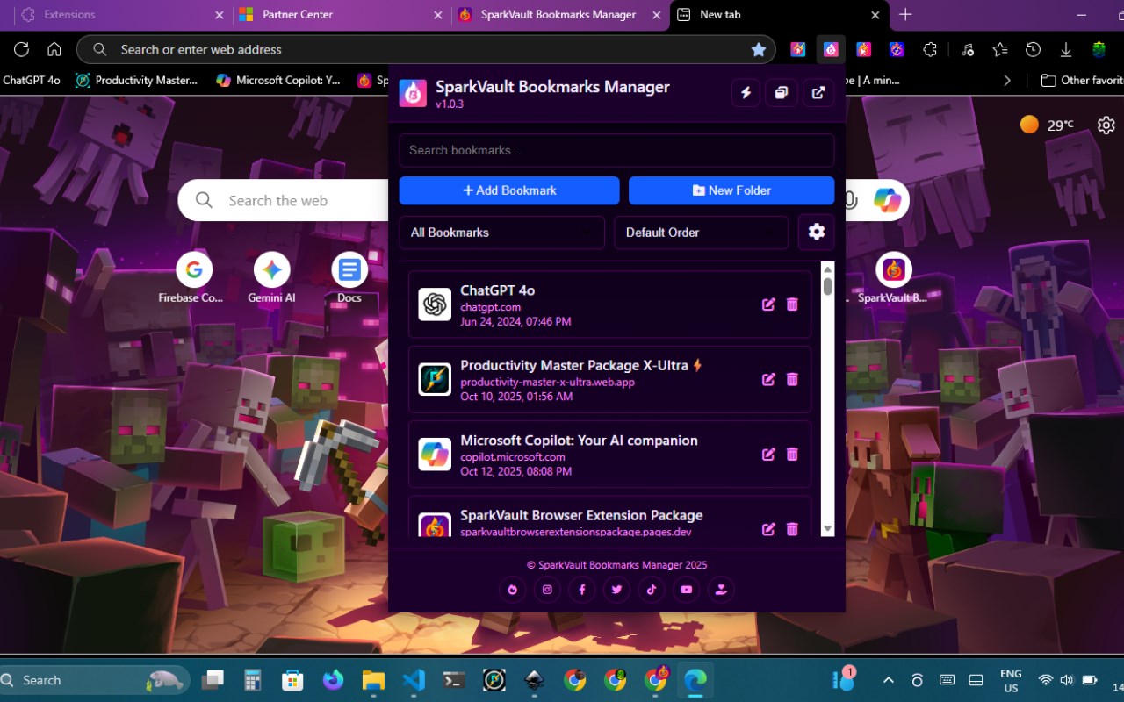Open the Twitter link in footer

coord(616,590)
